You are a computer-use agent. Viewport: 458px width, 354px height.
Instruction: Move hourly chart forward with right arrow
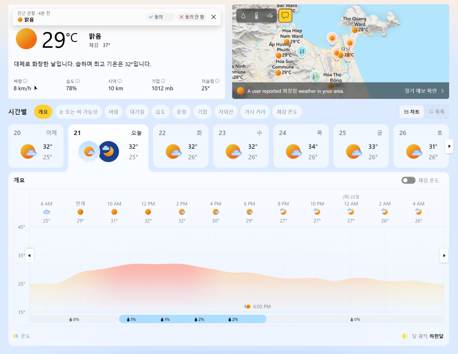(x=444, y=255)
